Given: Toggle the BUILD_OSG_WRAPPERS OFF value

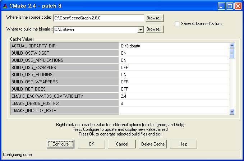Looking at the screenshot, I should (x=174, y=82).
